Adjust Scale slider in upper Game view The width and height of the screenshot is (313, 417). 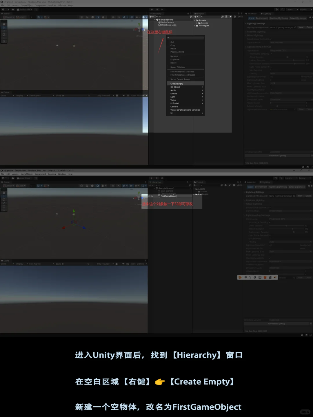tap(74, 96)
